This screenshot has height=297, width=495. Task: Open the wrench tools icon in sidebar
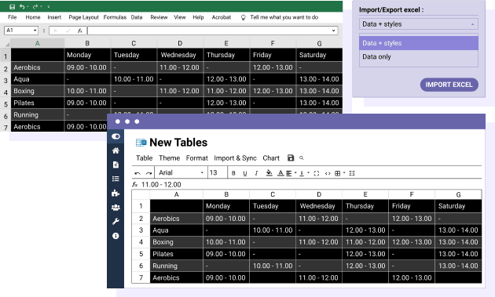115,222
